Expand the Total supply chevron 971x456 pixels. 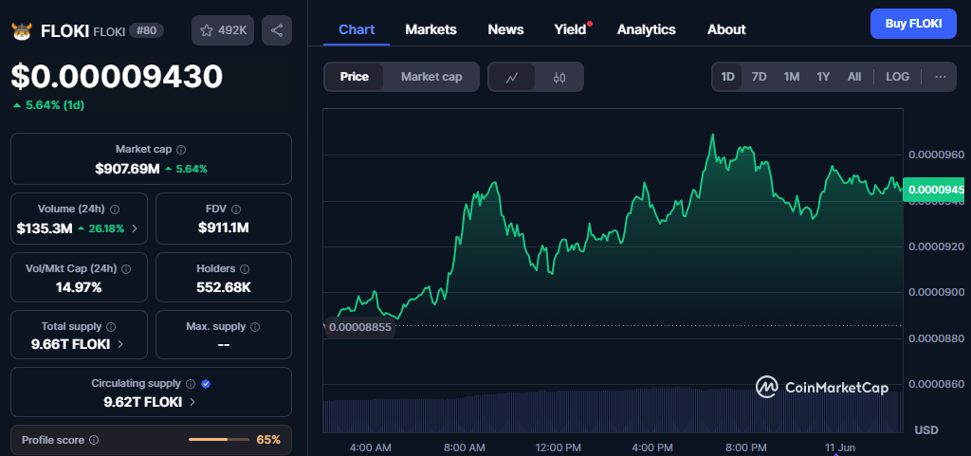pyautogui.click(x=120, y=344)
